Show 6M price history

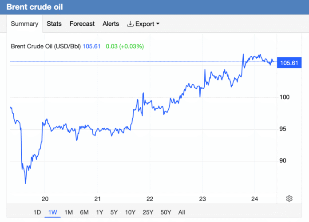[84, 212]
